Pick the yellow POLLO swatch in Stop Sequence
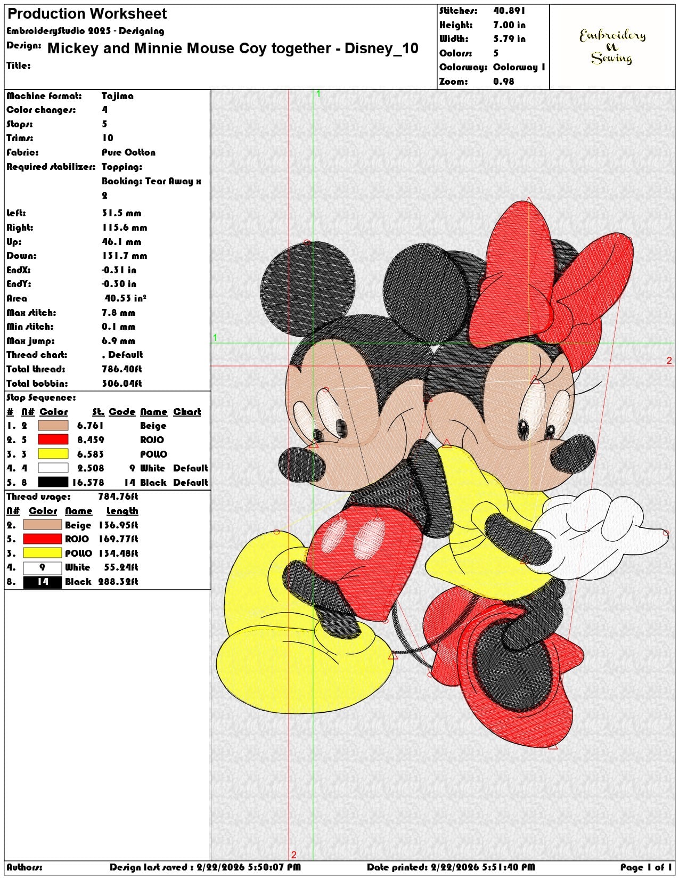Image resolution: width=679 pixels, height=879 pixels. [53, 454]
